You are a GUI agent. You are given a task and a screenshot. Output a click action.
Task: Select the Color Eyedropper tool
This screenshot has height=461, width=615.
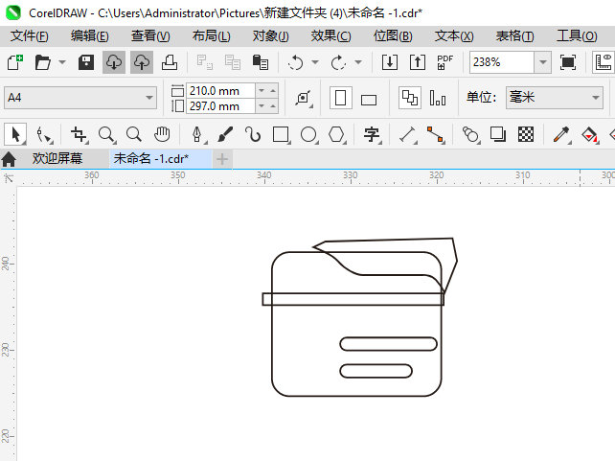click(x=561, y=134)
